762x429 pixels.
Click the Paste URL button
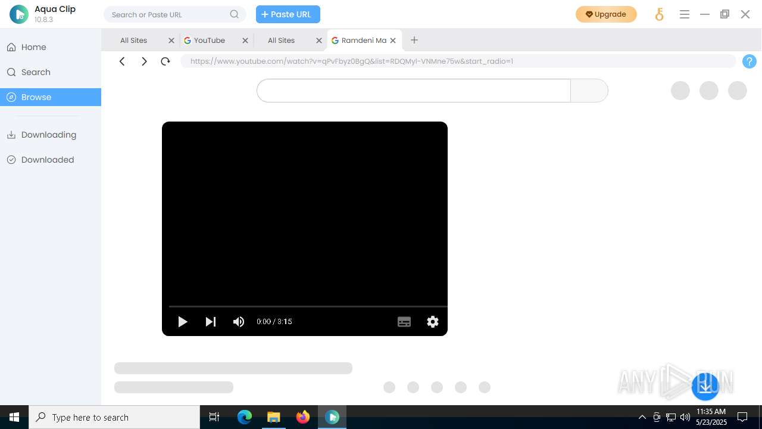[288, 14]
